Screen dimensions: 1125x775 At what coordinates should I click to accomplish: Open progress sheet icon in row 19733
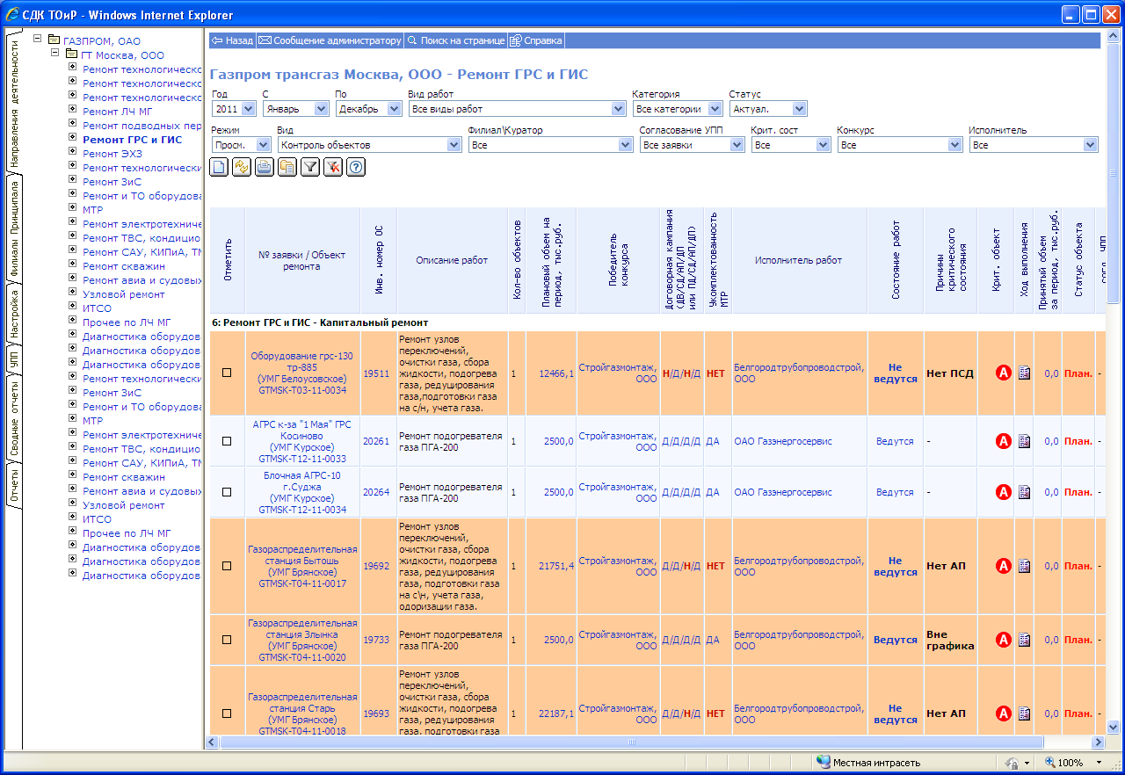pyautogui.click(x=1024, y=640)
